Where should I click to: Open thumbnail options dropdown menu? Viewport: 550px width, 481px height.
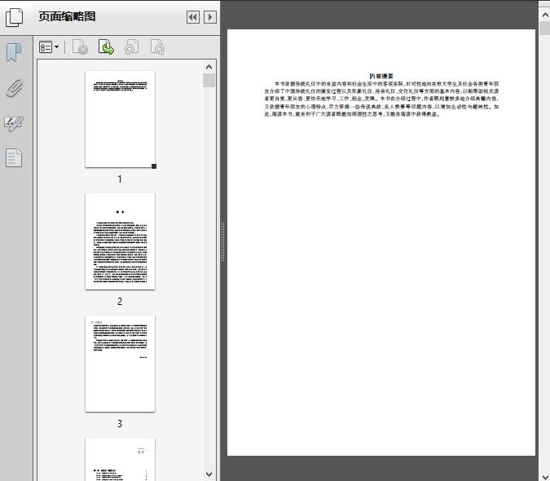click(49, 48)
